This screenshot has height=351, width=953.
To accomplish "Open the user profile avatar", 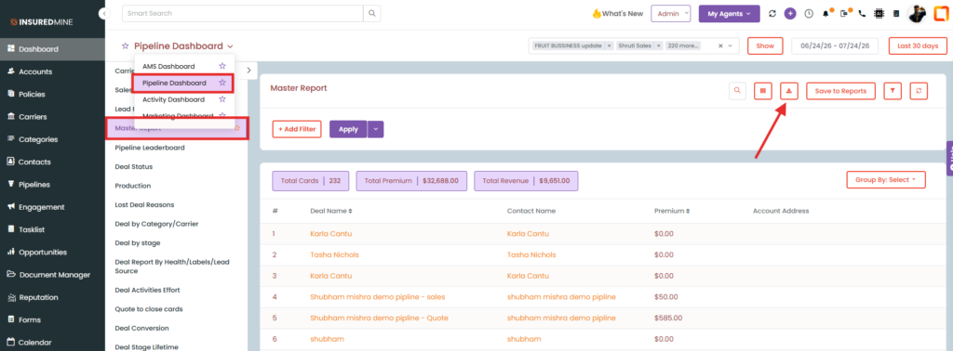I will coord(917,13).
